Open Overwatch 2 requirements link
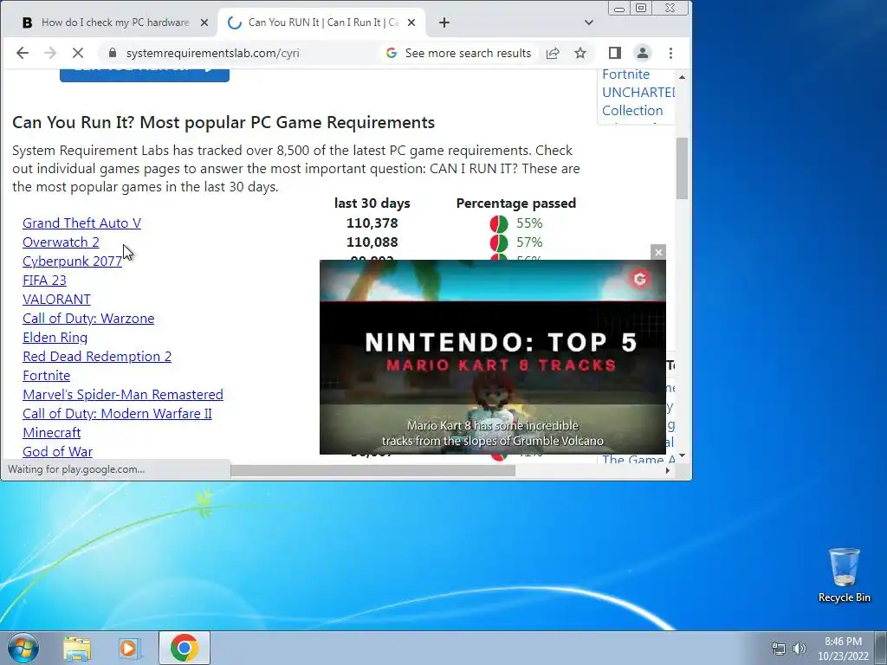This screenshot has width=887, height=665. pyautogui.click(x=61, y=242)
